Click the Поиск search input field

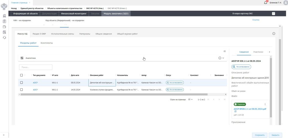click(36, 67)
